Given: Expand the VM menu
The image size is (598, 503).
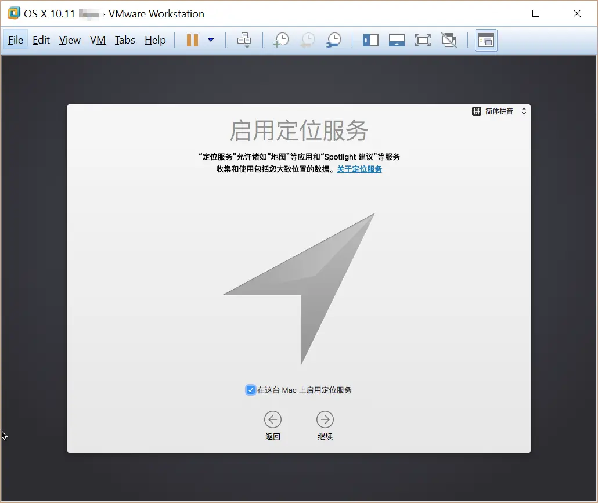Looking at the screenshot, I should (98, 40).
